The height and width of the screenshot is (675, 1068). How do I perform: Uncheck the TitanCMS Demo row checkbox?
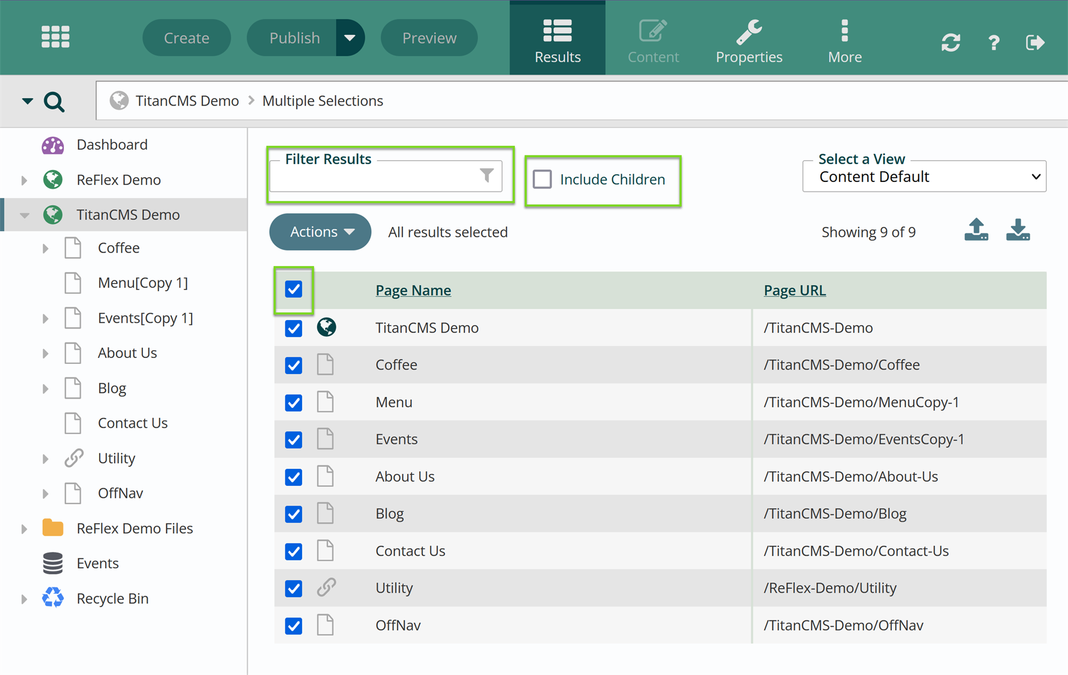click(294, 328)
